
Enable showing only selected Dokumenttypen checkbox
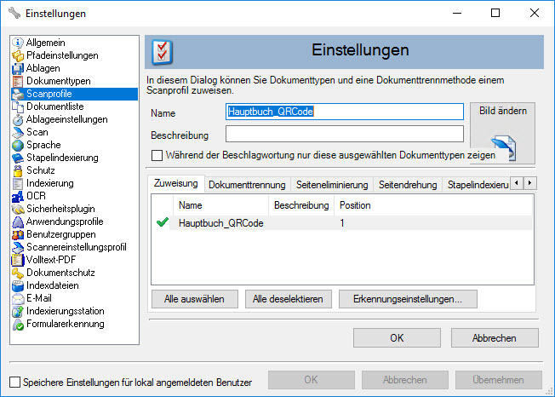157,156
